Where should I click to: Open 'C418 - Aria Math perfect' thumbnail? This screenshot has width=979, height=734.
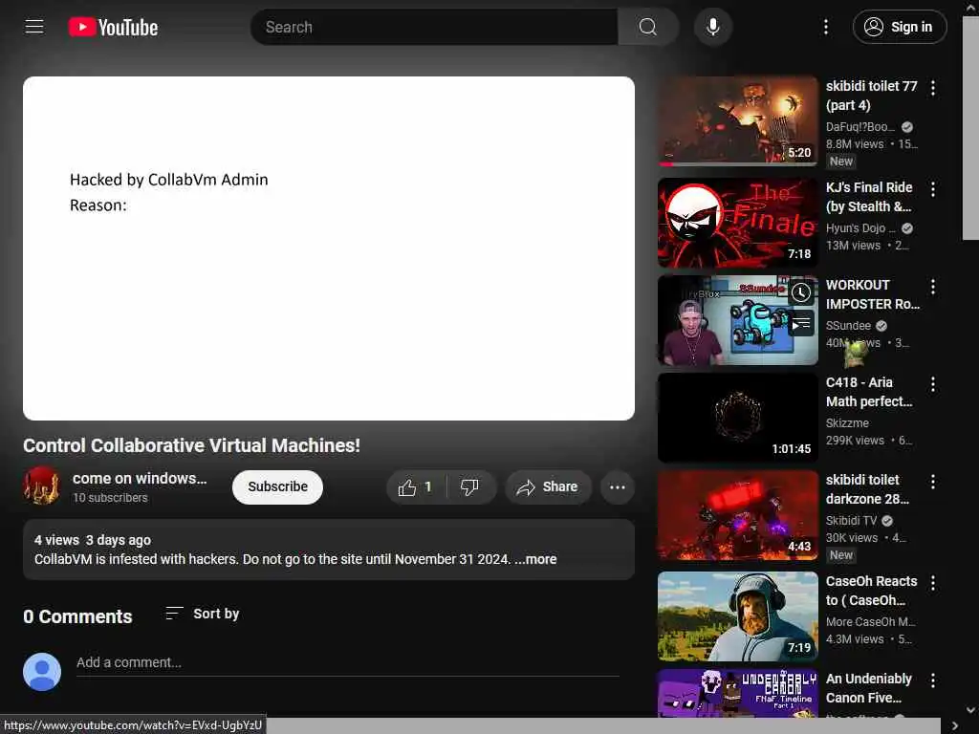tap(738, 418)
